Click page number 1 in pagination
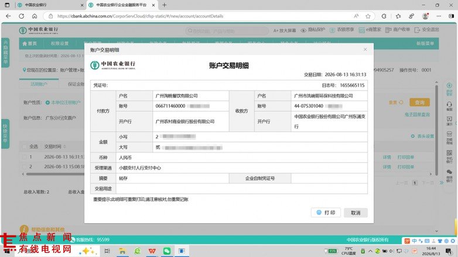 click(x=415, y=183)
